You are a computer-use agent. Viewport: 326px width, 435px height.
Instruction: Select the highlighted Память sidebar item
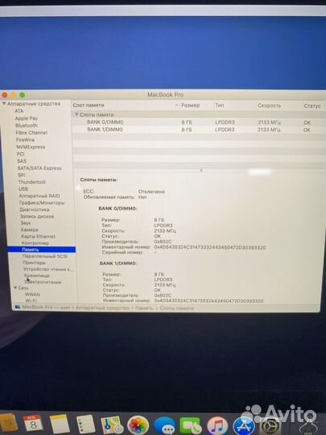coord(42,250)
